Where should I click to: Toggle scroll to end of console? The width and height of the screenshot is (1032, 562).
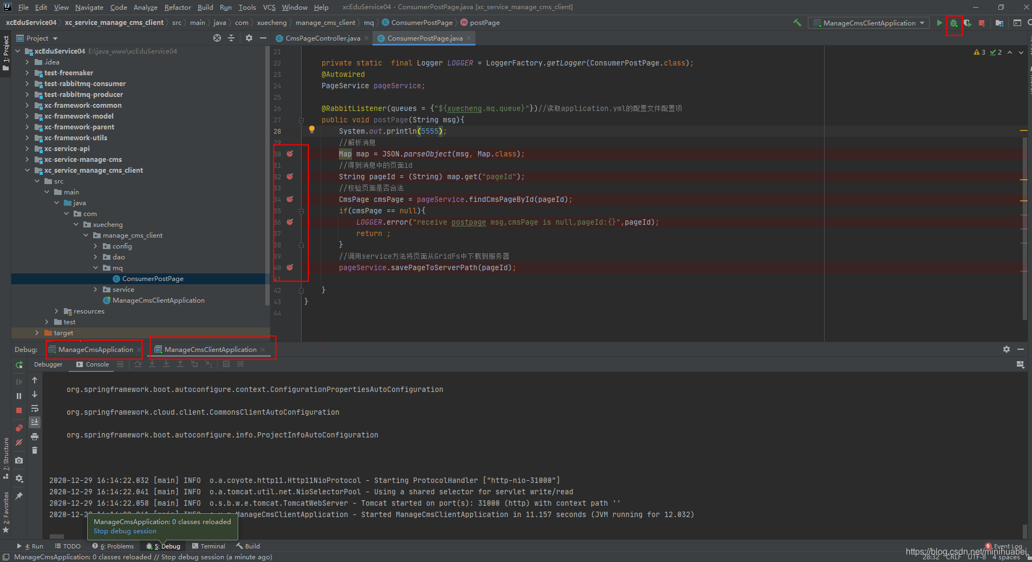coord(35,422)
